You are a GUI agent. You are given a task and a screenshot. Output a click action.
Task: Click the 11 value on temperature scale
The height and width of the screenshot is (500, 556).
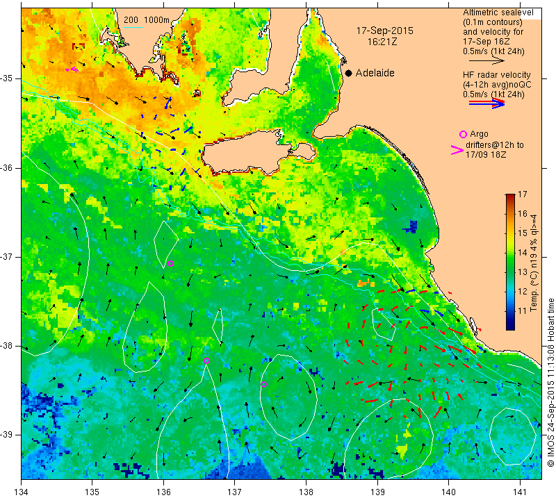(523, 311)
